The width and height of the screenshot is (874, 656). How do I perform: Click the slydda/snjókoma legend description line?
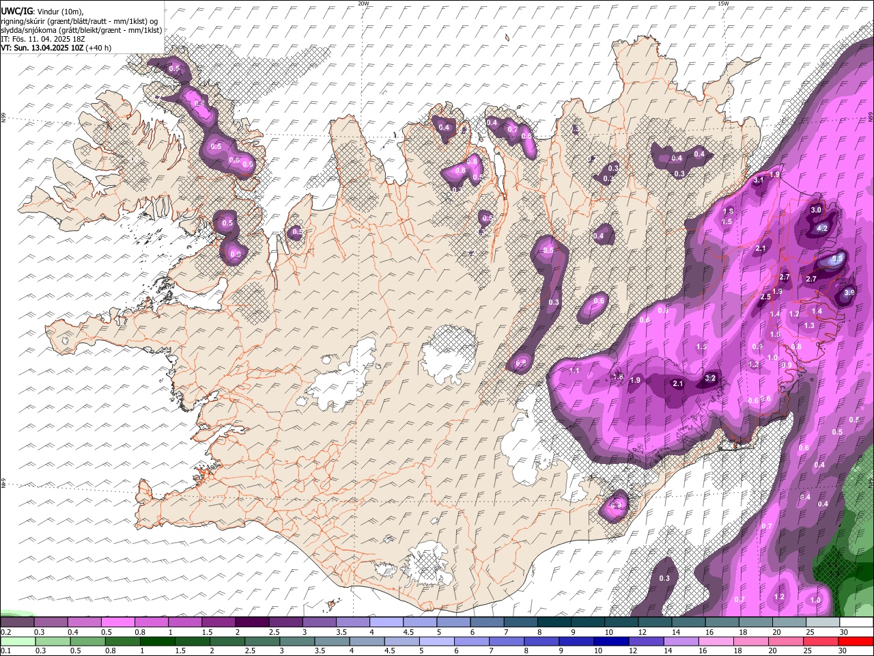point(81,30)
